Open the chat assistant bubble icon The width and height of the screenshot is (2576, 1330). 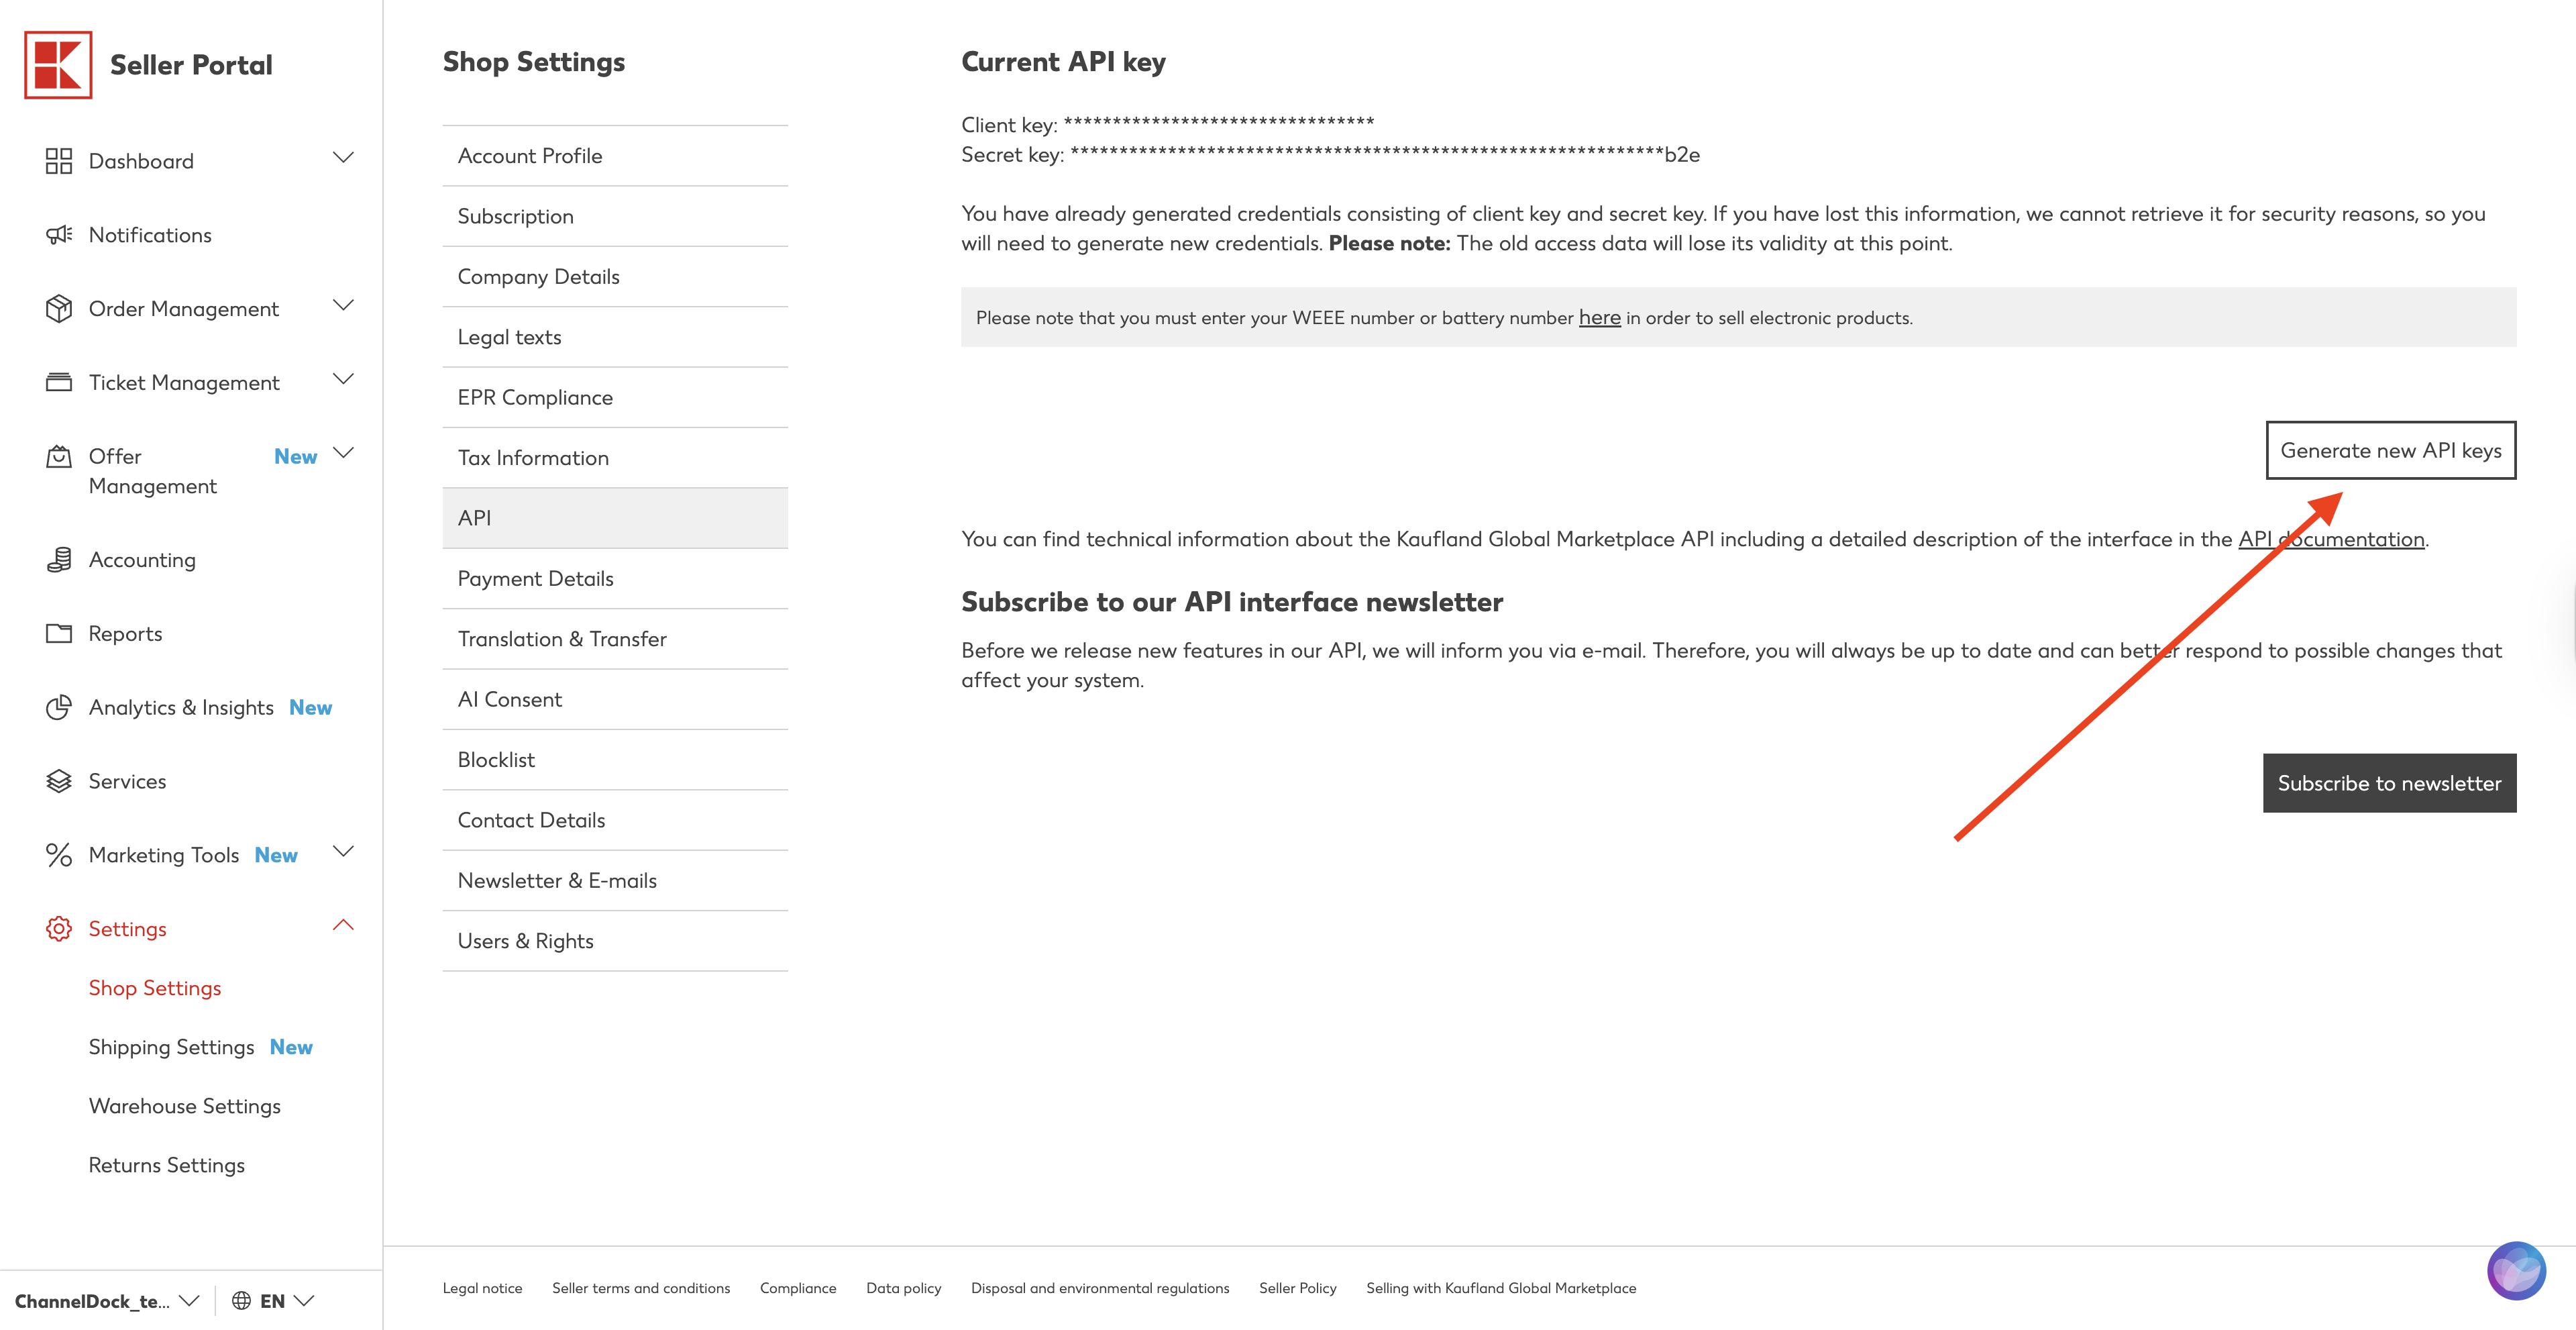pos(2516,1271)
